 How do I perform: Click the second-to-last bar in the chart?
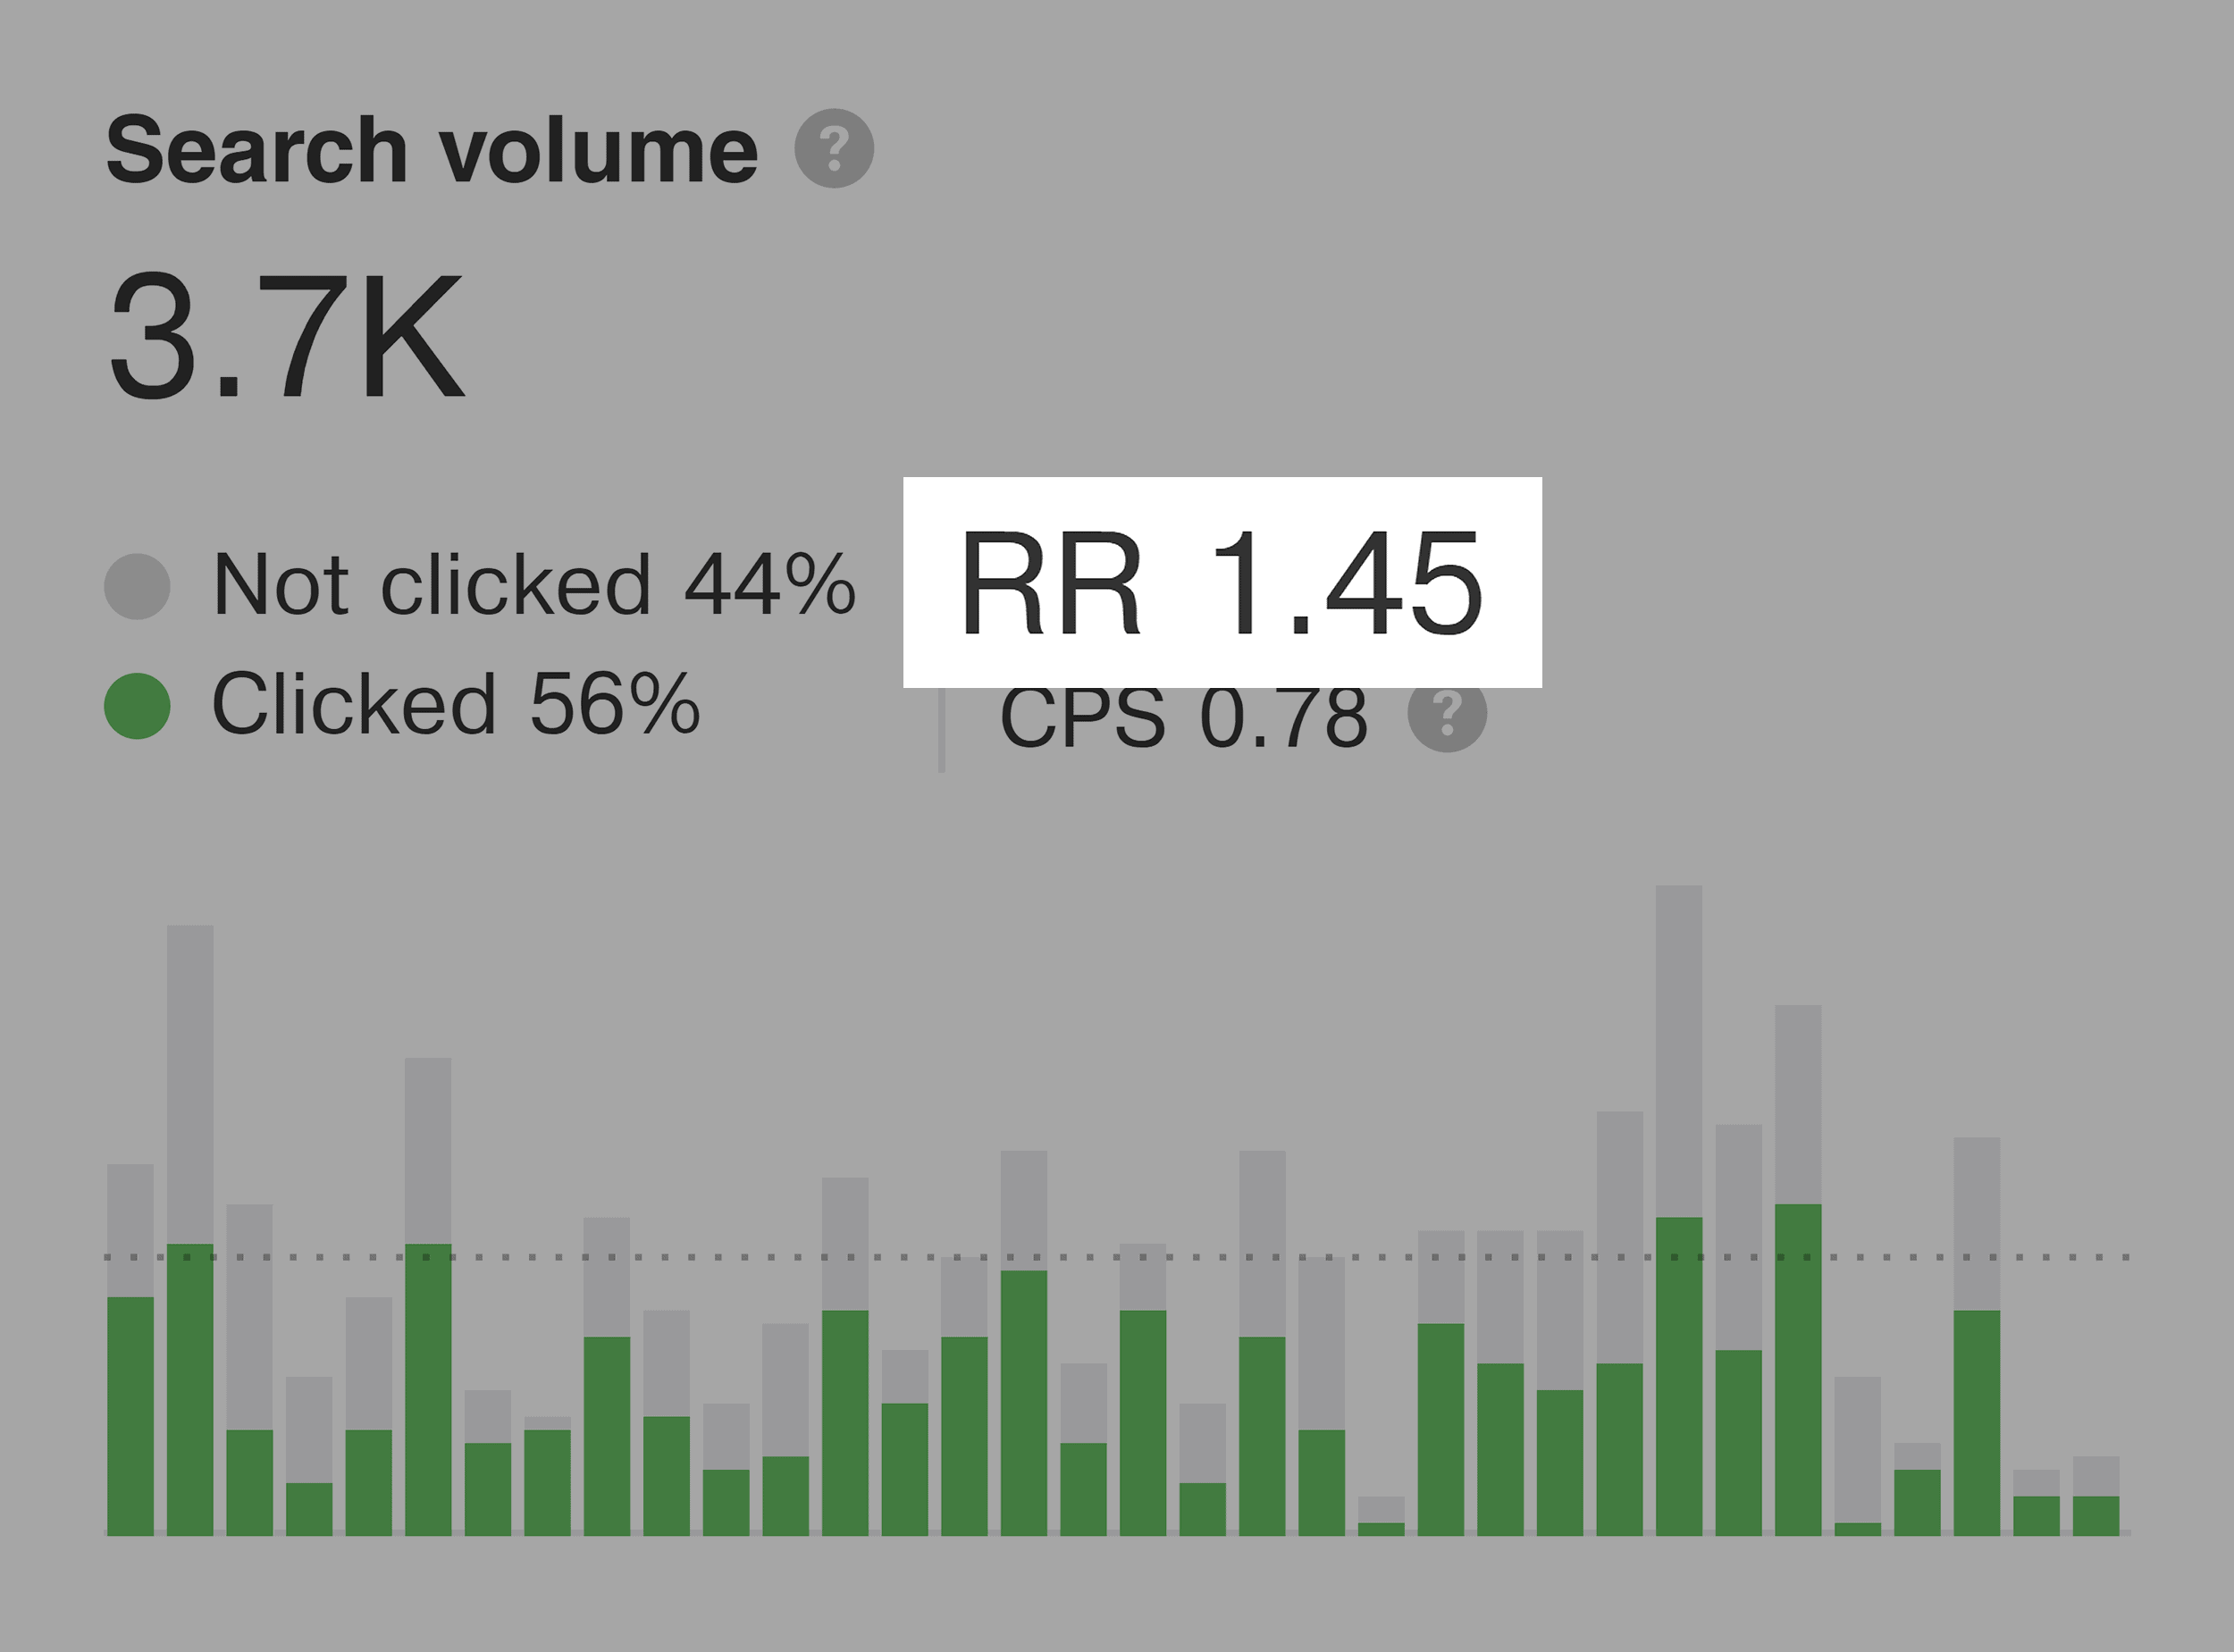coord(2036,1502)
